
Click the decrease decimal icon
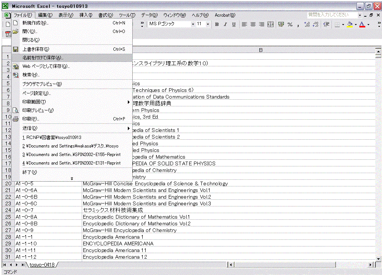coord(315,24)
